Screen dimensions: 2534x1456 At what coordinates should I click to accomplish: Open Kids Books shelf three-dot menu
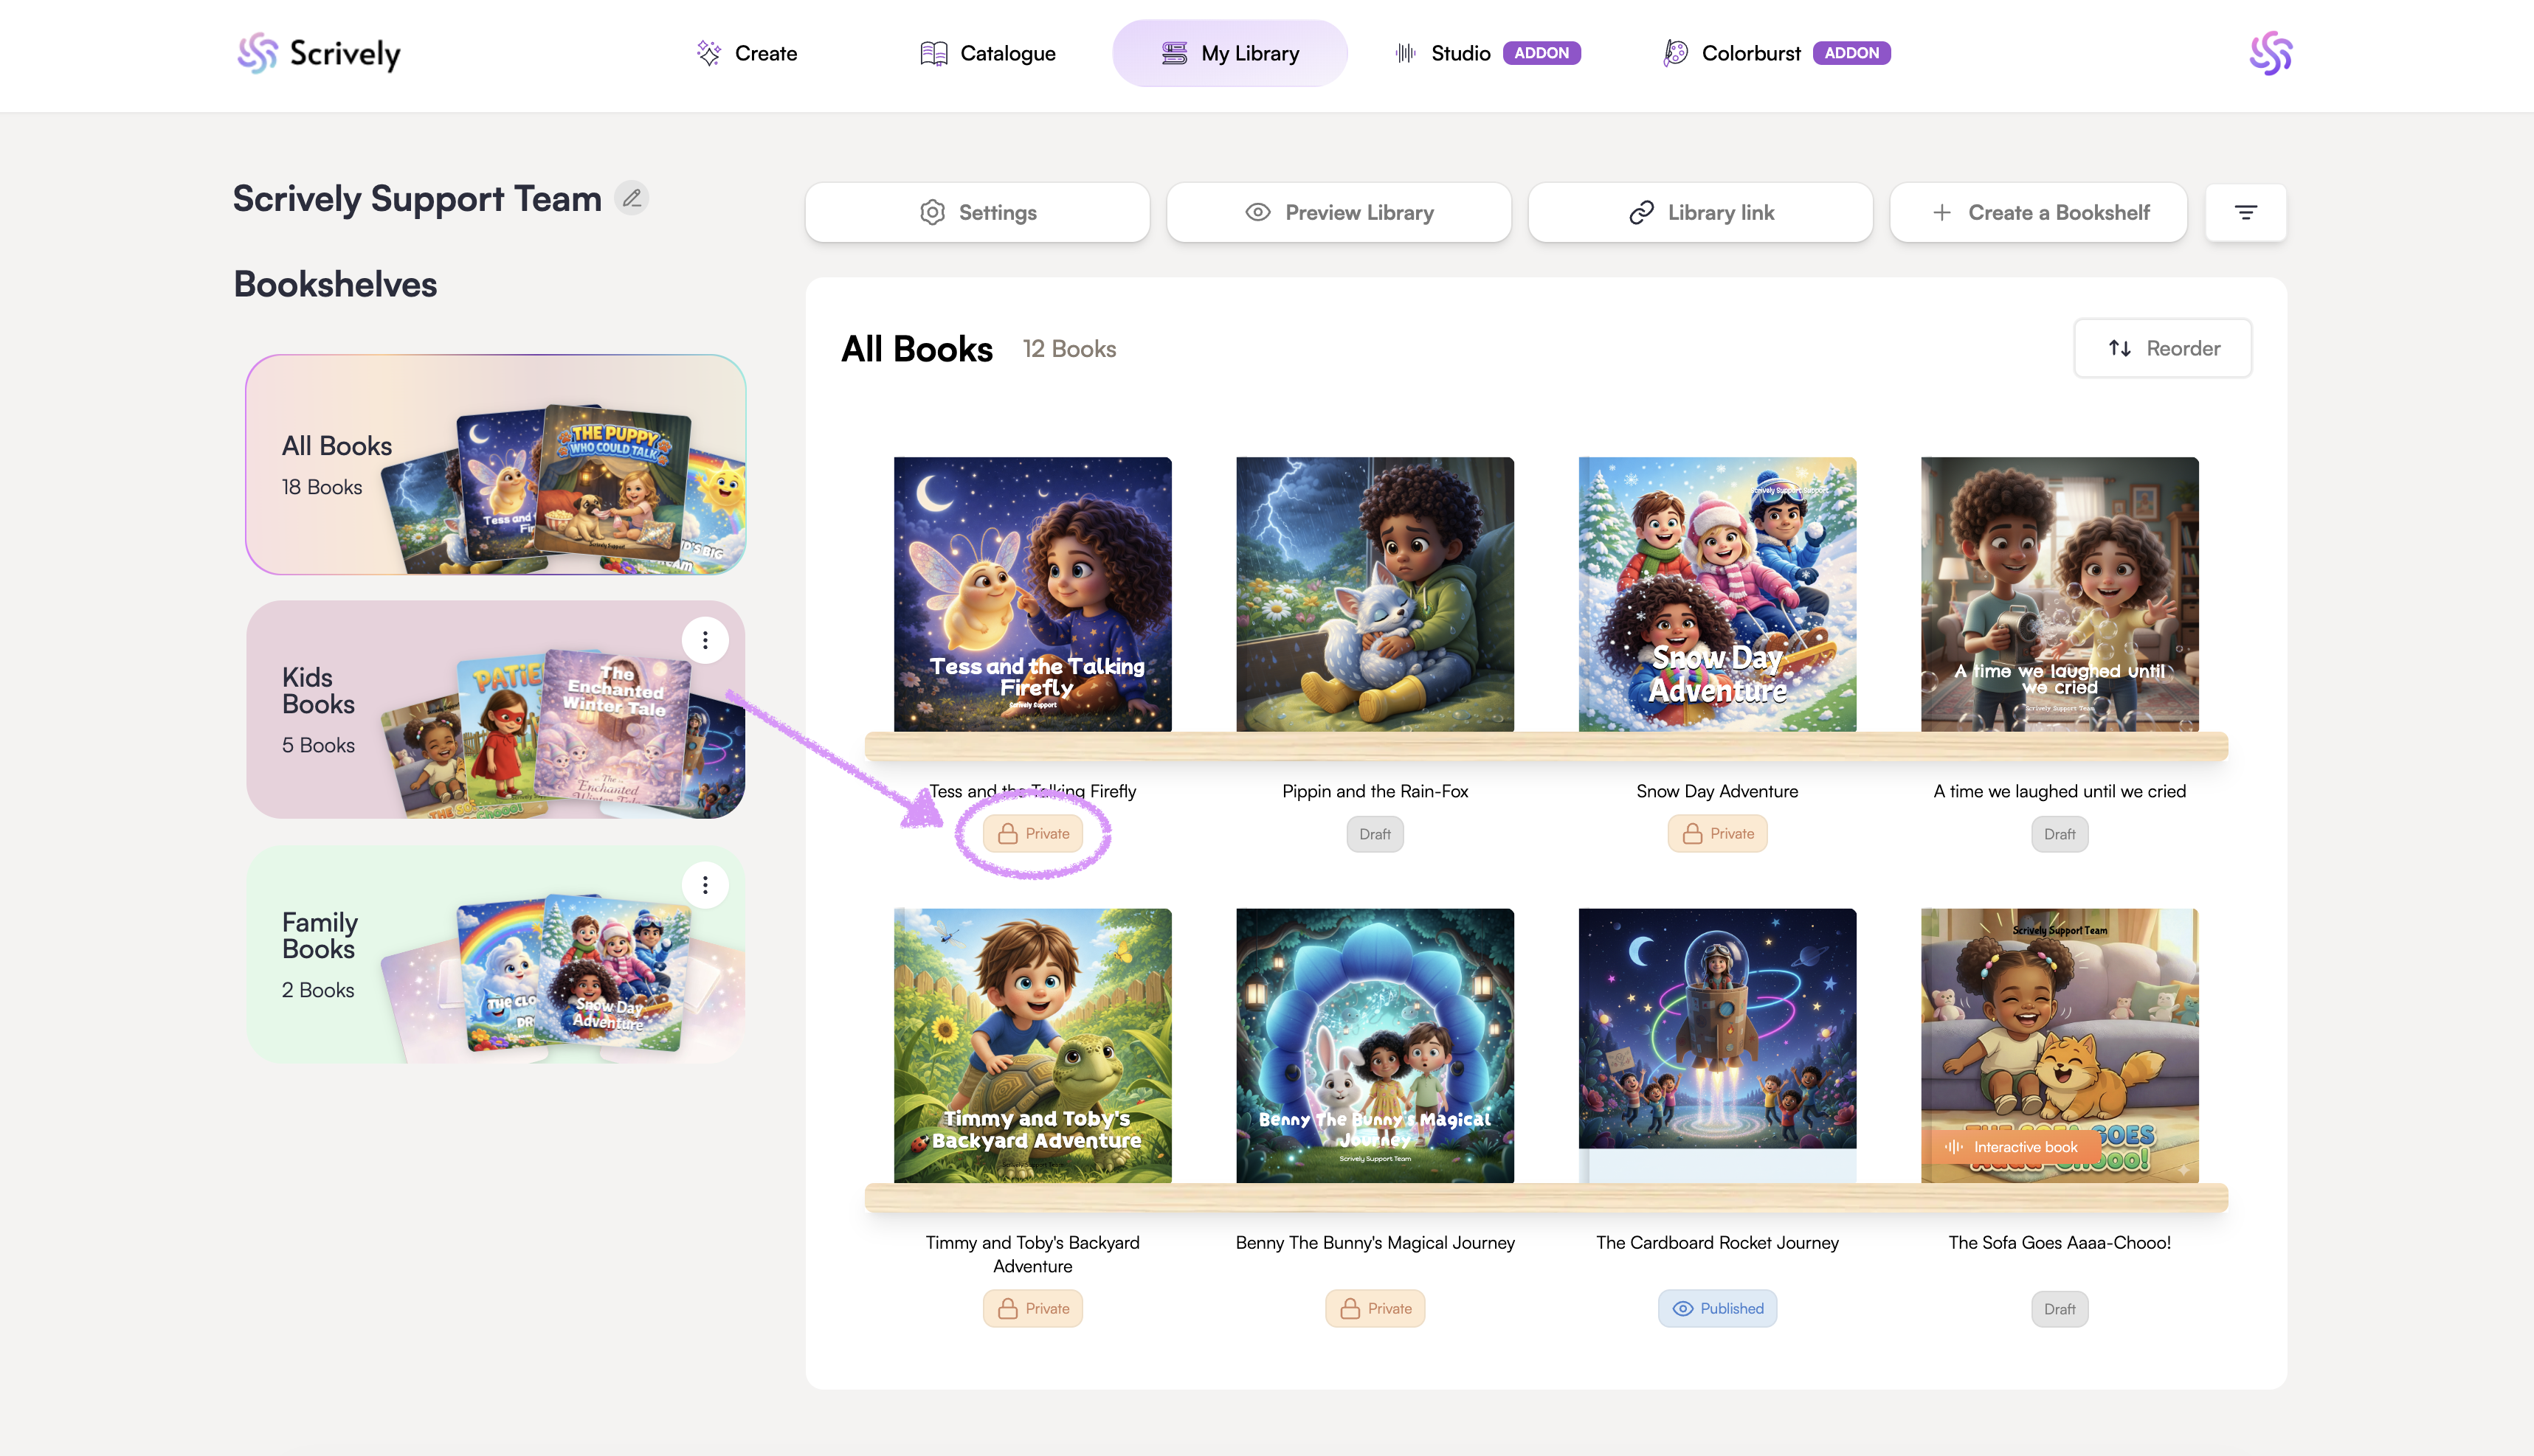click(704, 640)
